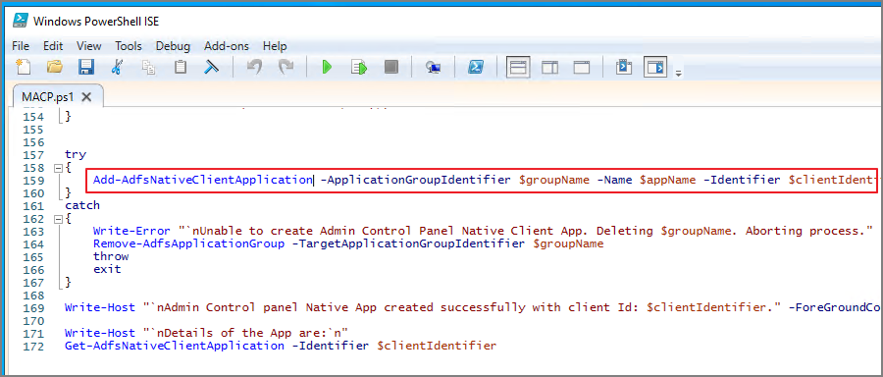Screen dimensions: 883x377
Task: Open the Add-ons menu
Action: pyautogui.click(x=227, y=46)
